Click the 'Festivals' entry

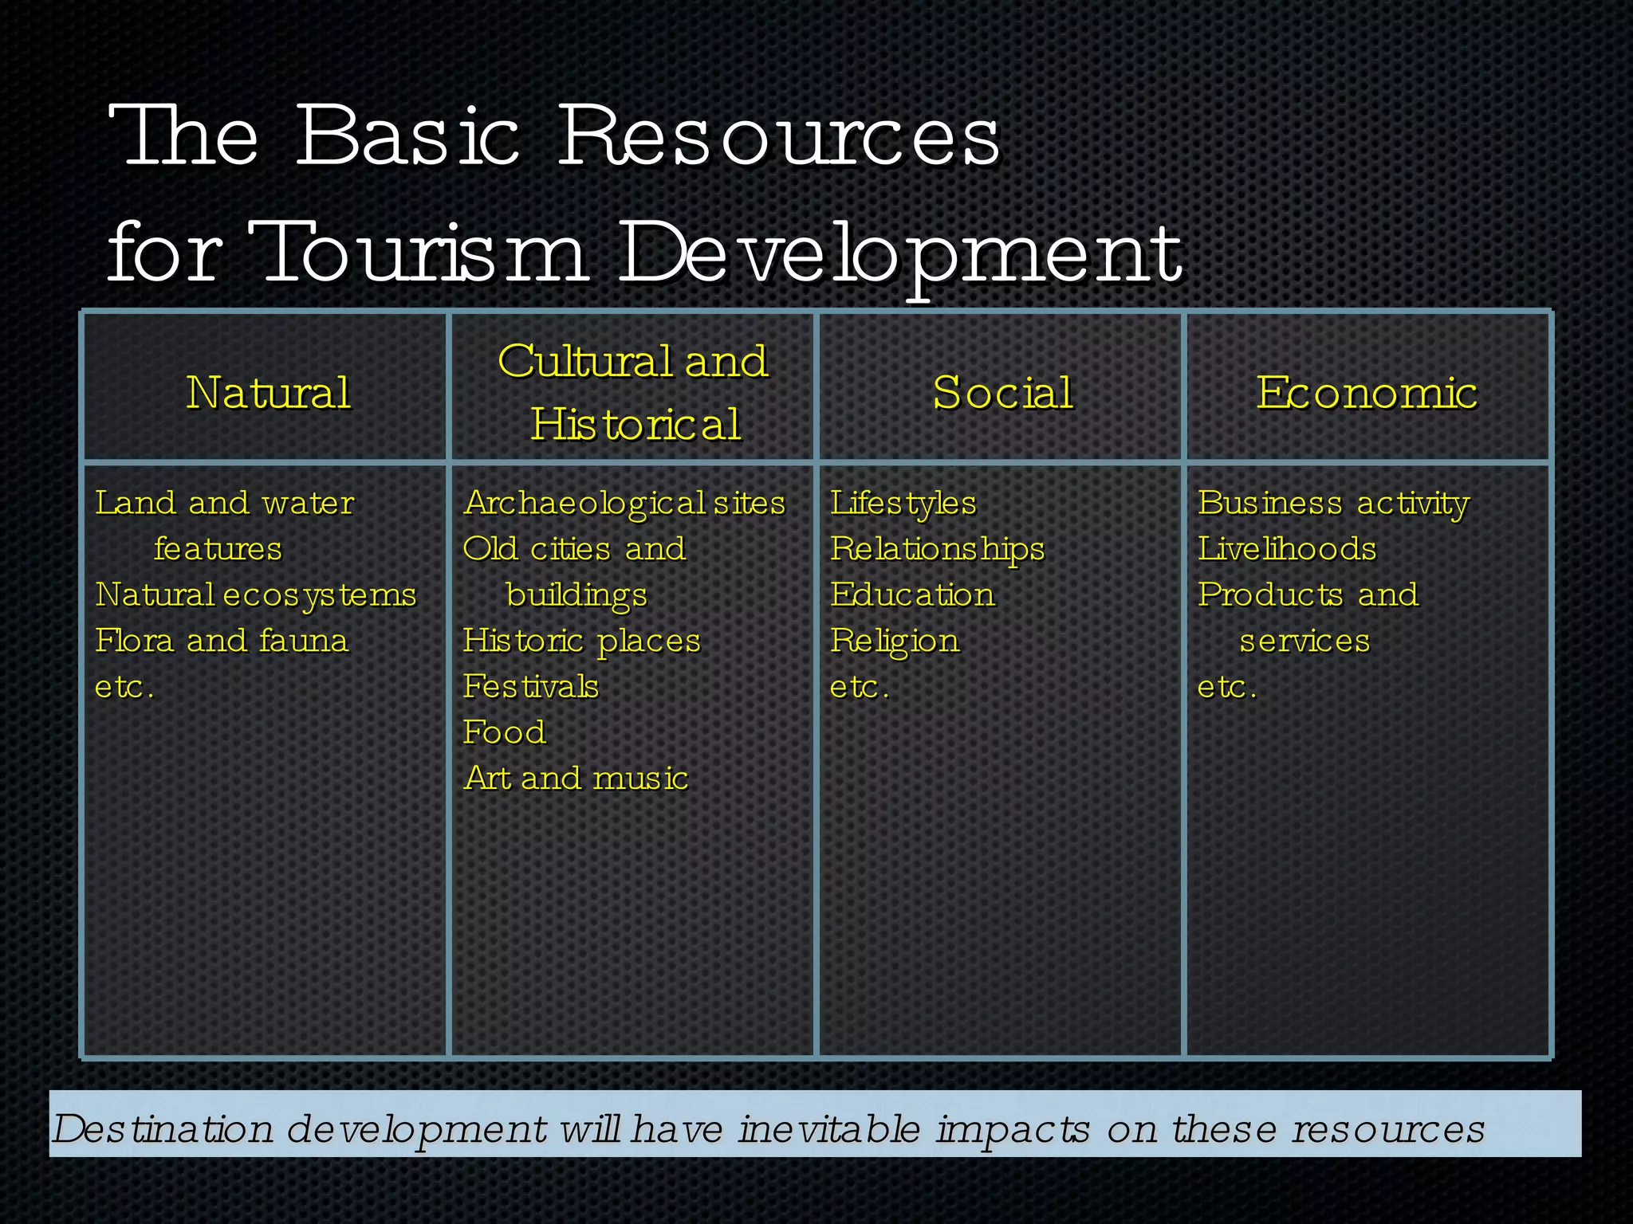click(531, 687)
